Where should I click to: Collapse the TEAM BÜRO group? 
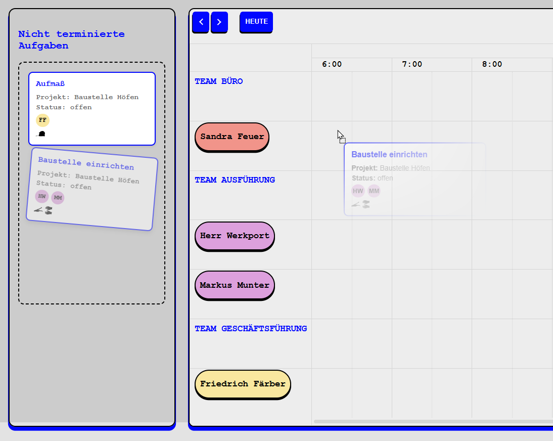219,81
